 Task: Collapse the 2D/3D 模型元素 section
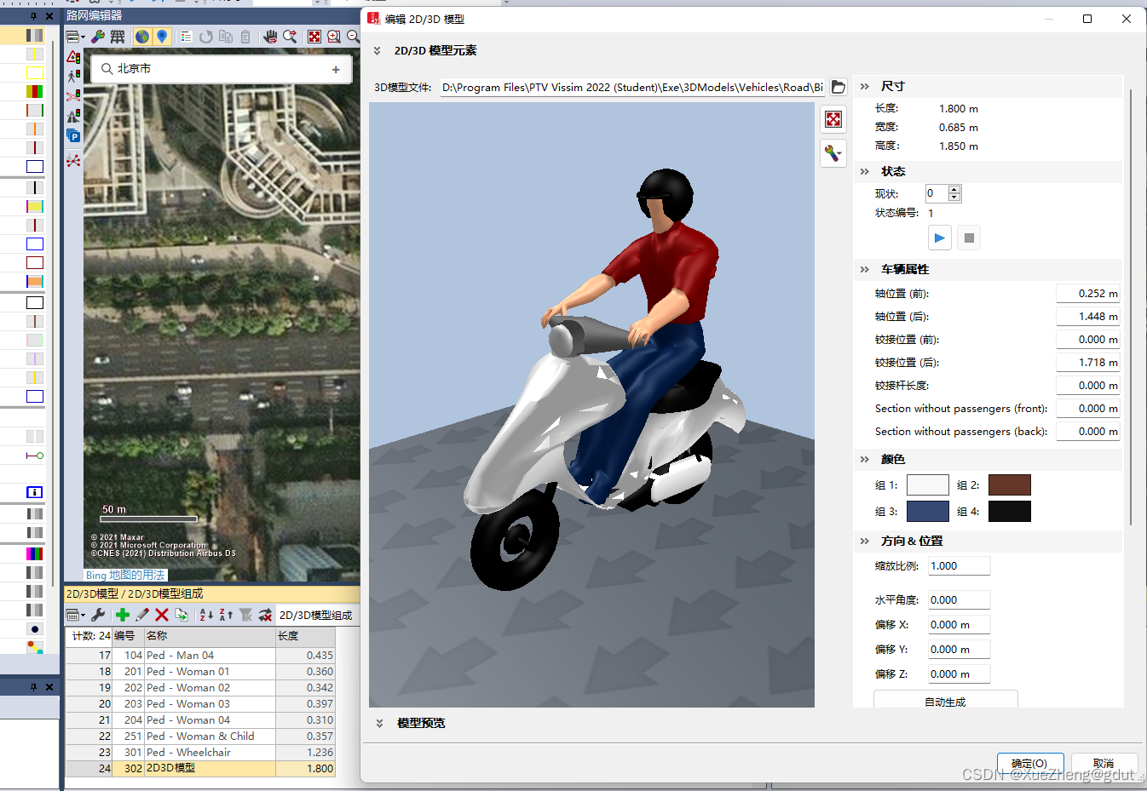pyautogui.click(x=377, y=51)
